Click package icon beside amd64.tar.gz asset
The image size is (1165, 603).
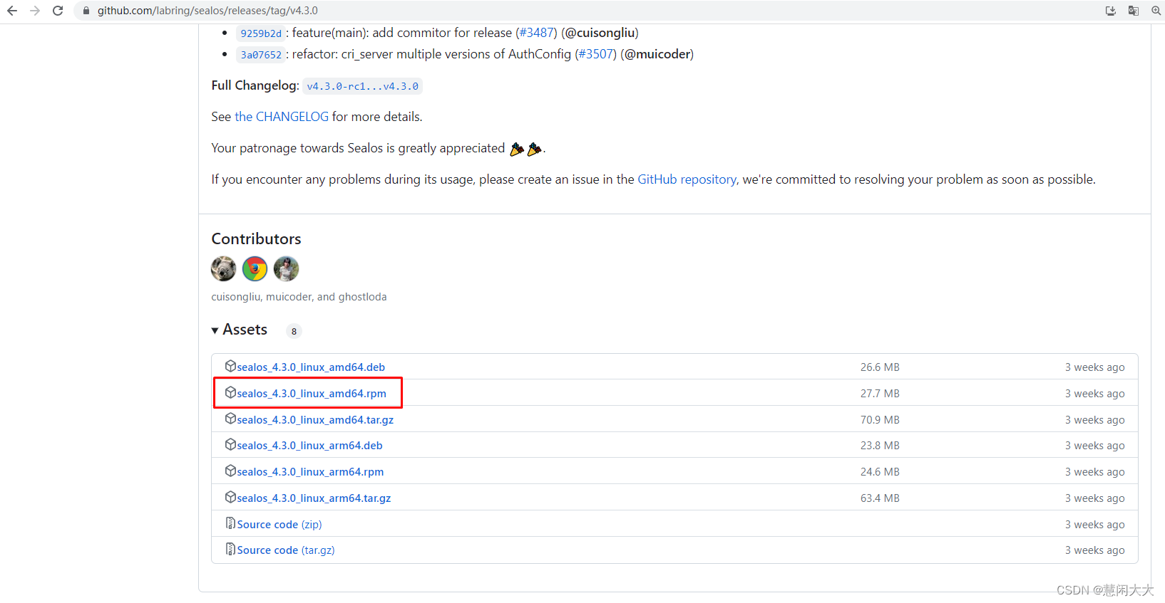tap(230, 419)
